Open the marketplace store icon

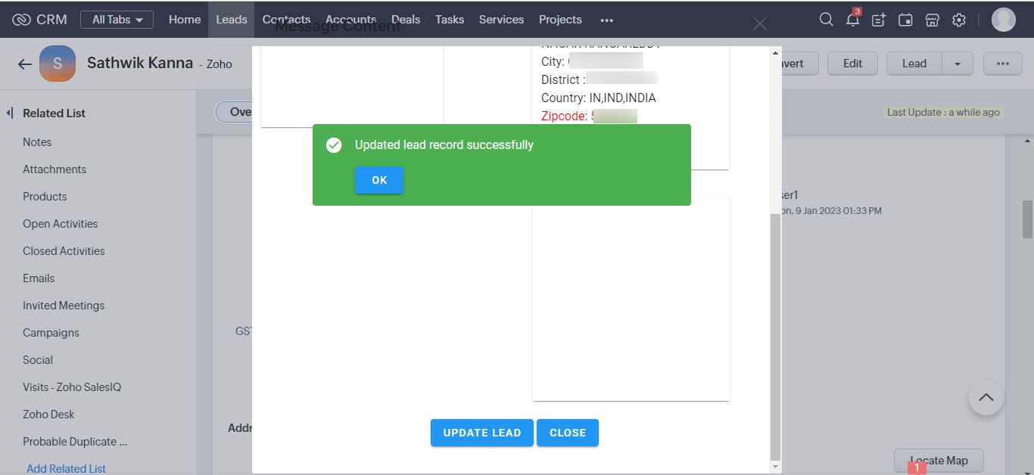click(x=933, y=20)
